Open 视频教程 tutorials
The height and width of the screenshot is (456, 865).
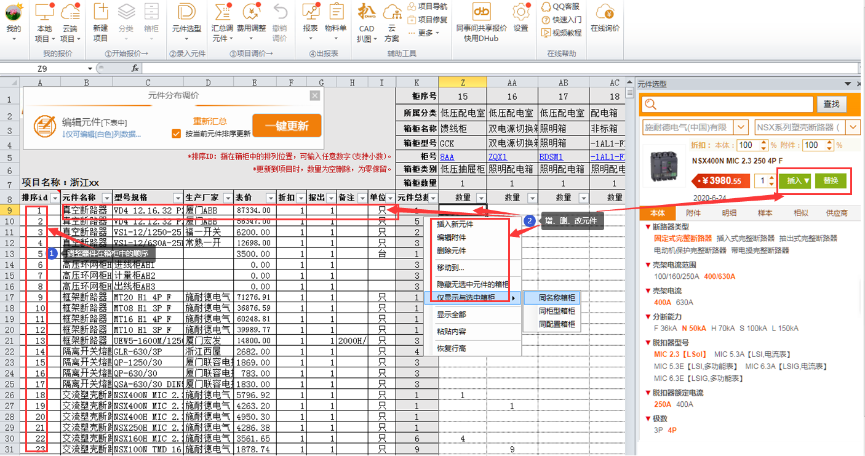[561, 33]
